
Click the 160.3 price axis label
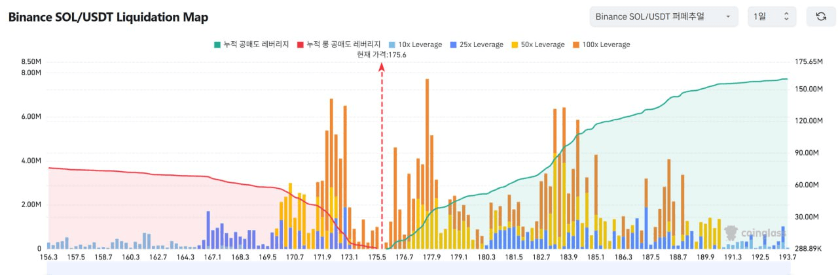131,257
